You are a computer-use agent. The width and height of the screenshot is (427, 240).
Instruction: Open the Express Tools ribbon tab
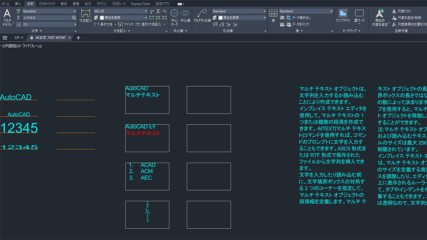click(x=140, y=4)
